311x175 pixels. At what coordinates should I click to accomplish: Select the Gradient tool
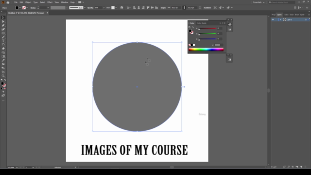point(3,56)
